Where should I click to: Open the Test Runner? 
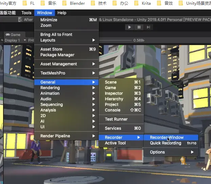point(121,119)
